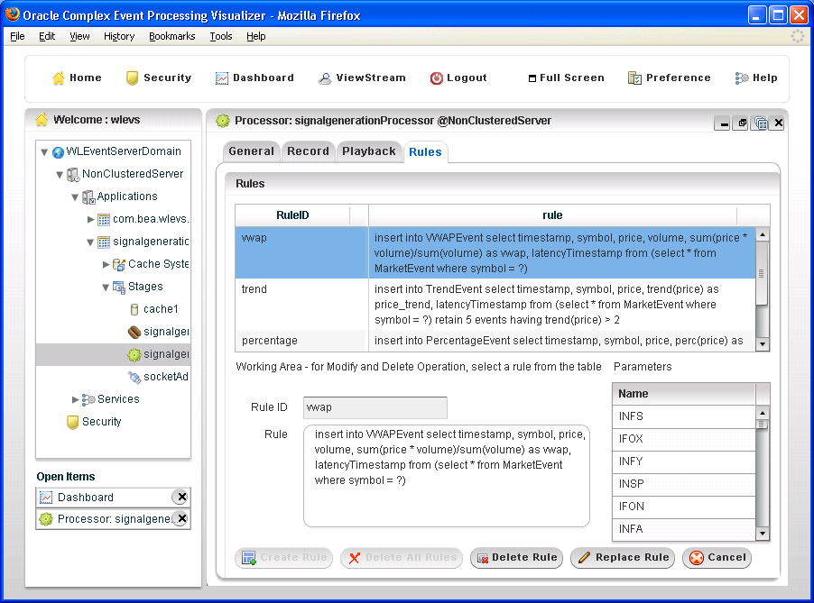Click rules table scroll down arrow
Viewport: 814px width, 603px height.
[762, 343]
